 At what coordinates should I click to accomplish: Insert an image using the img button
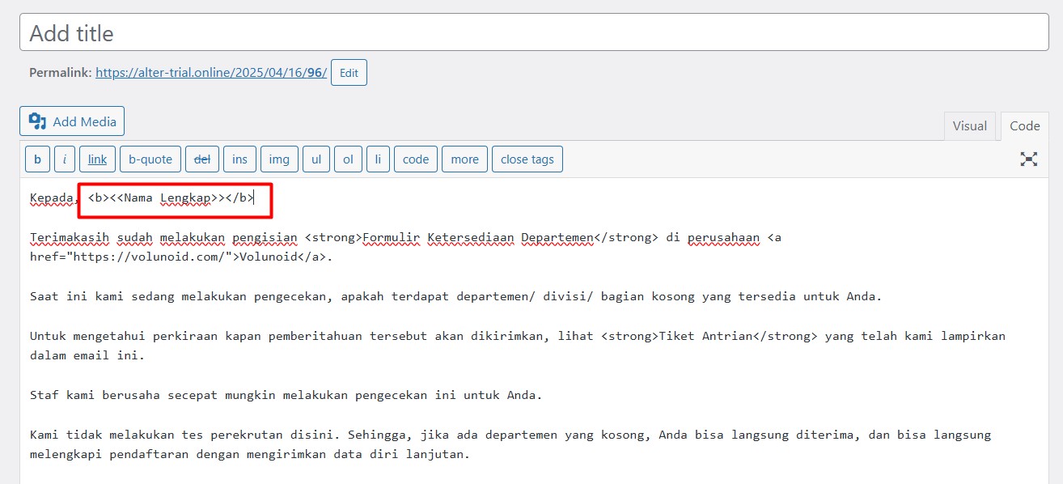[279, 159]
